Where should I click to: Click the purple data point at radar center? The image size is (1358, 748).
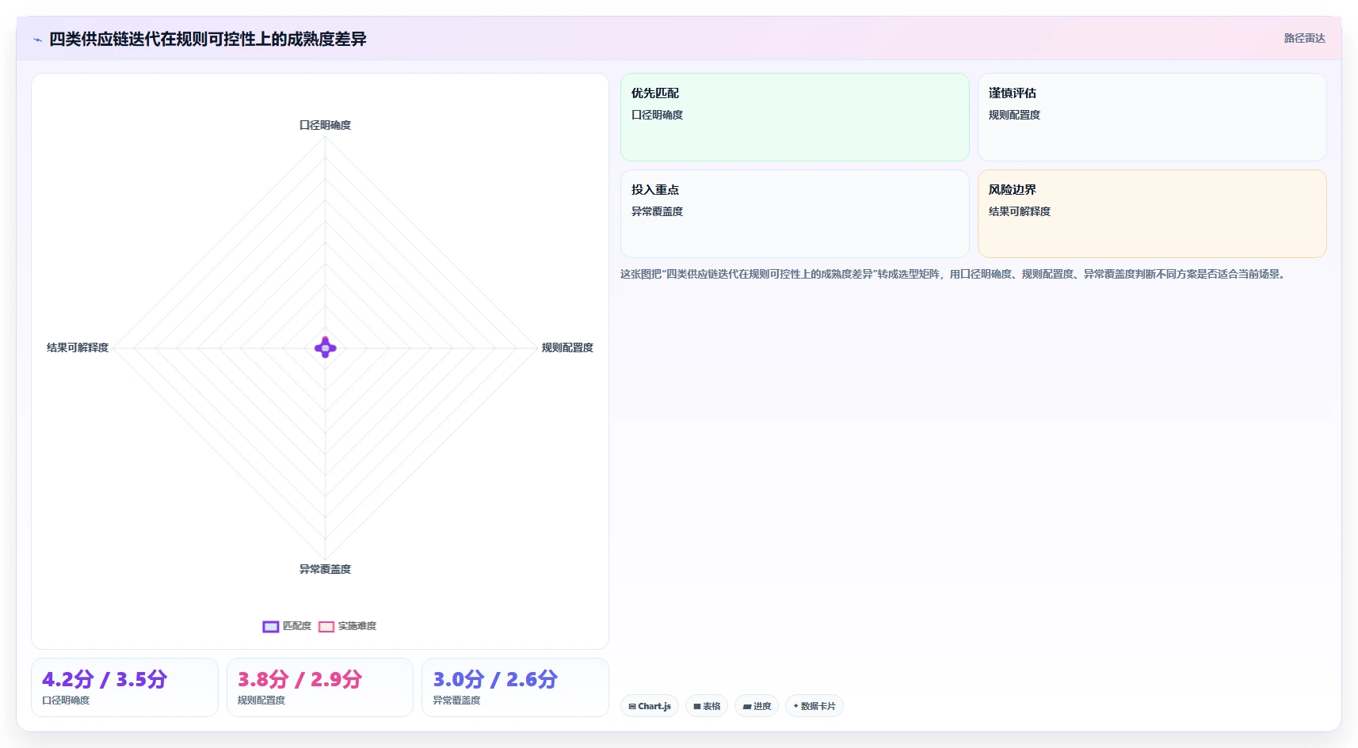[x=325, y=347]
